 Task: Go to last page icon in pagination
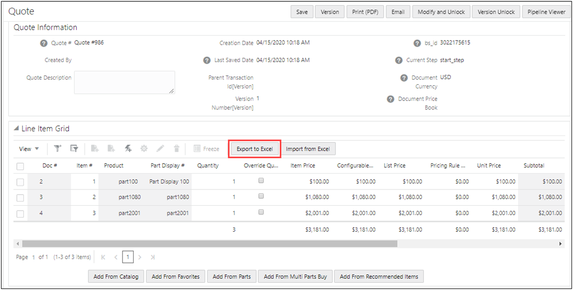(x=153, y=257)
